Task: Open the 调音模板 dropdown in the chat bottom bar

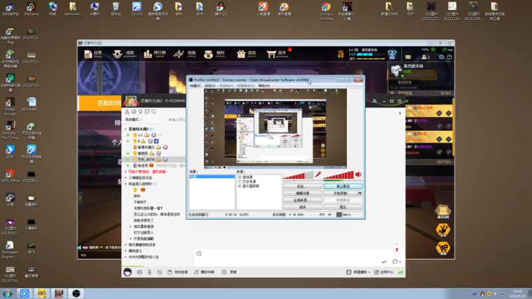Action: (x=358, y=272)
